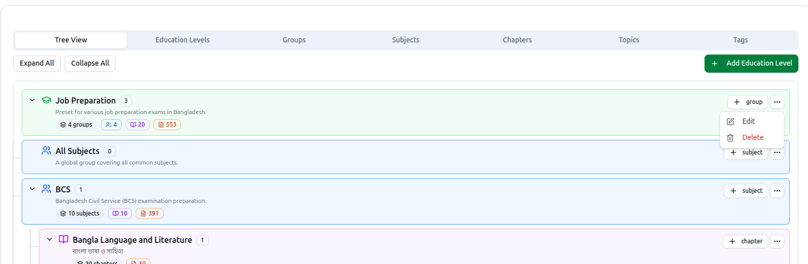
Task: Choose Delete from the context menu
Action: pos(752,137)
